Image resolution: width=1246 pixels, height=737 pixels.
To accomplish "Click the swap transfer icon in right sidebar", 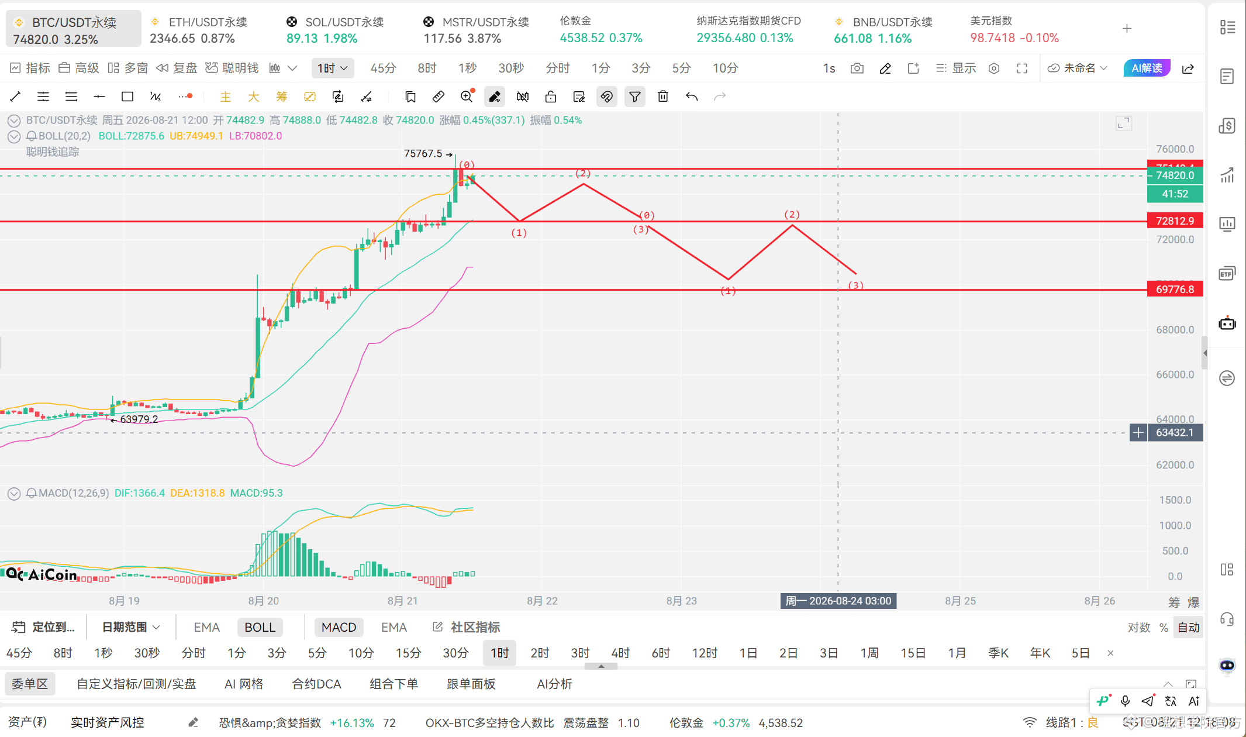I will [1227, 378].
